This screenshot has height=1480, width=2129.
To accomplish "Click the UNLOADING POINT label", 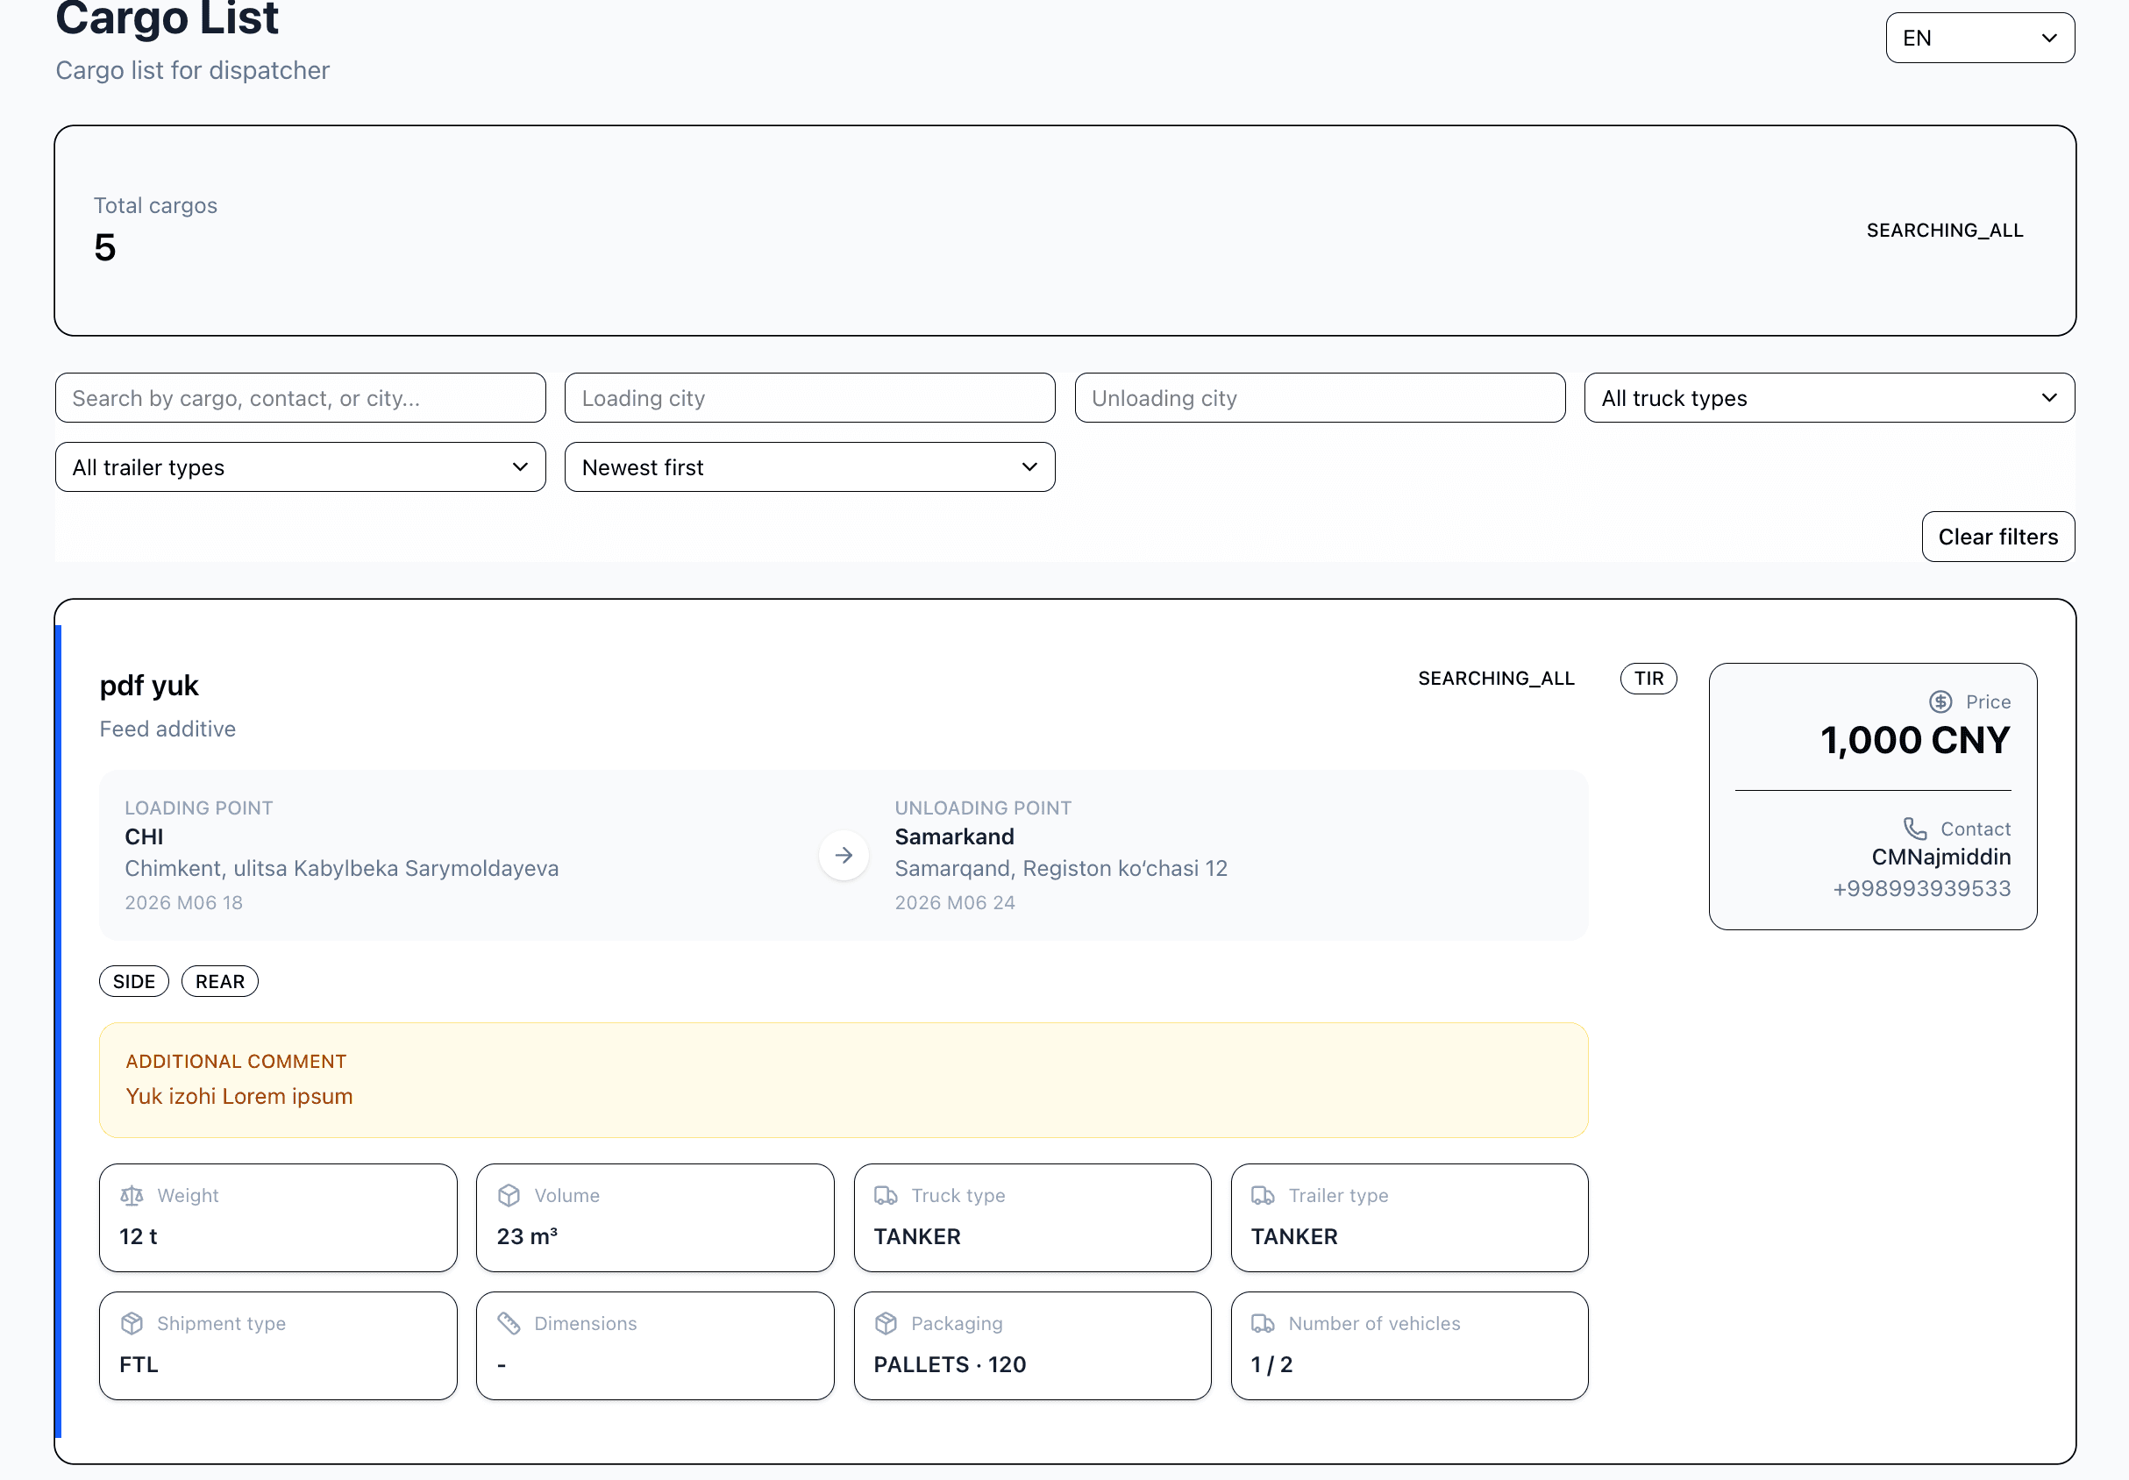I will pyautogui.click(x=983, y=808).
